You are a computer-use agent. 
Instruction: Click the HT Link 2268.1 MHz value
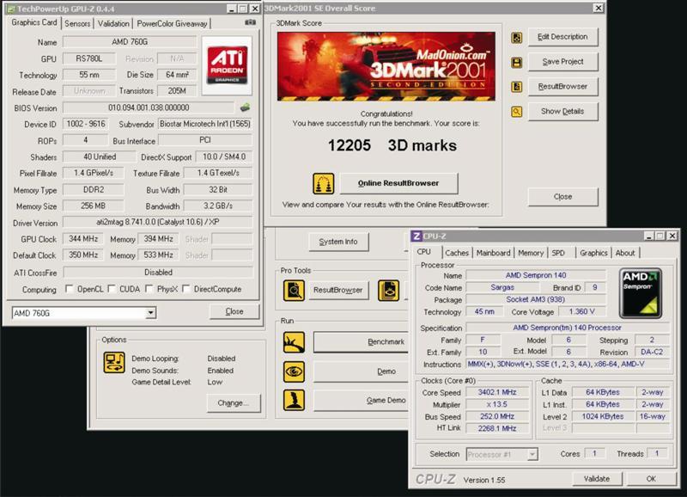pyautogui.click(x=497, y=428)
